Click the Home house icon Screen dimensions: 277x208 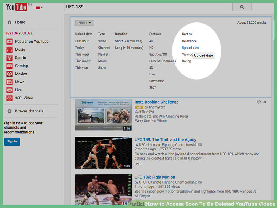[x=10, y=22]
